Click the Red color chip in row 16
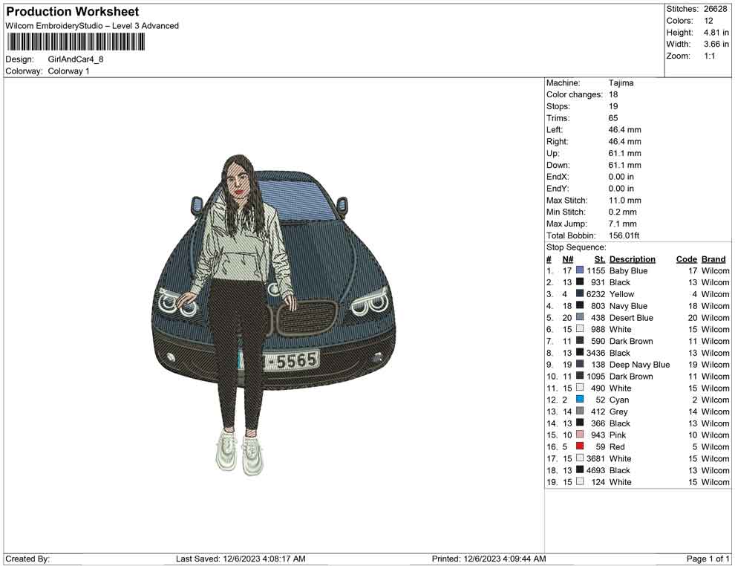The height and width of the screenshot is (566, 735). (578, 446)
